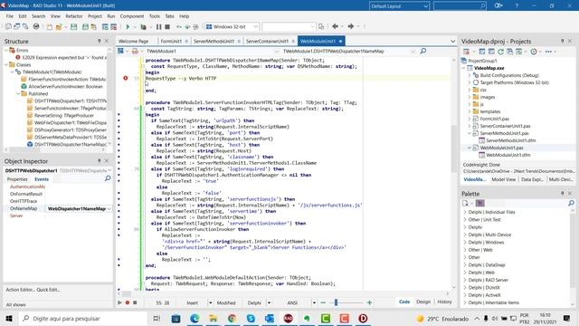Click the Windows Start button
579x326 pixels.
9,318
